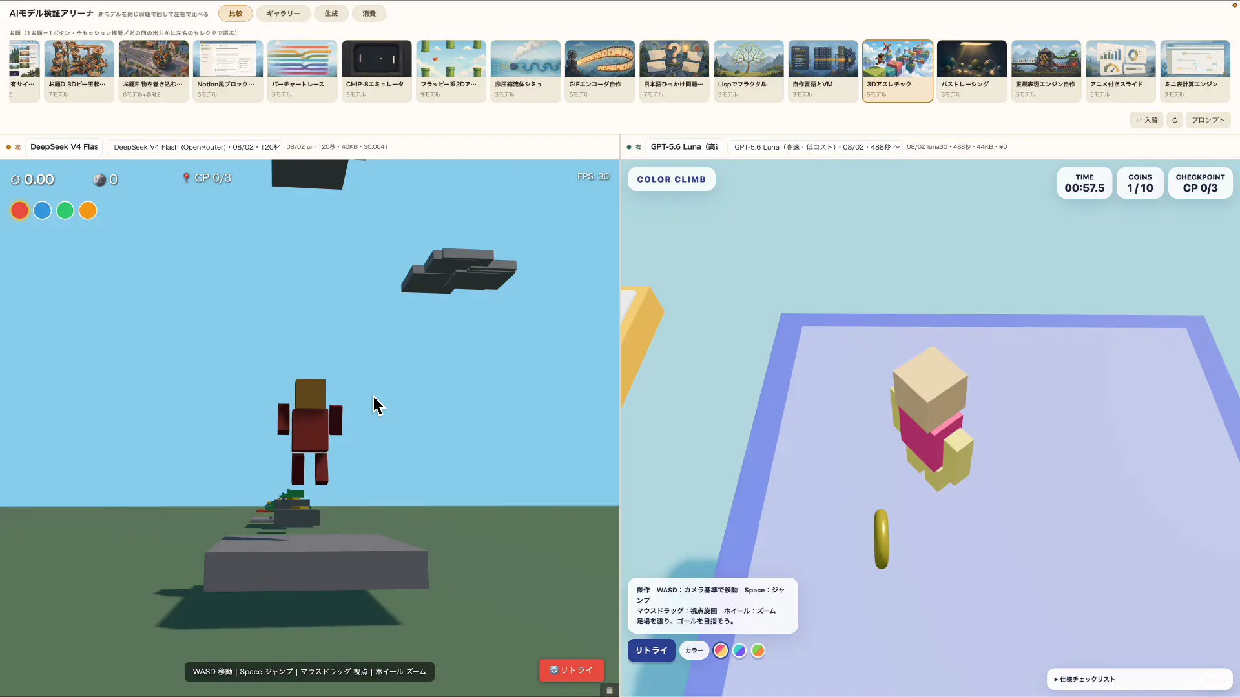Open the バーチャートレース task card
Image resolution: width=1240 pixels, height=697 pixels.
(x=302, y=71)
